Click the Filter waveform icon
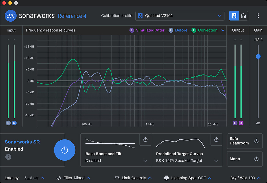The width and height of the screenshot is (267, 183). tap(59, 178)
